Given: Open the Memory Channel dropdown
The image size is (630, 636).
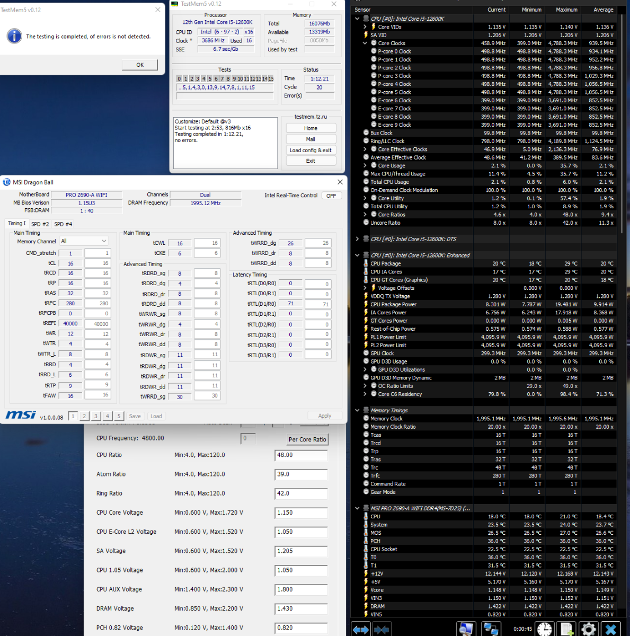Looking at the screenshot, I should pos(84,241).
